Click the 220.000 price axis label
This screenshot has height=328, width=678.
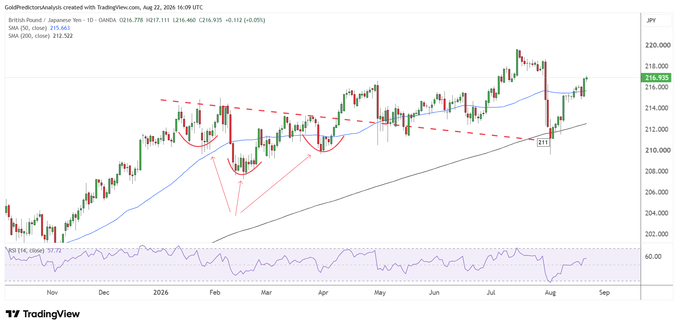pos(658,45)
